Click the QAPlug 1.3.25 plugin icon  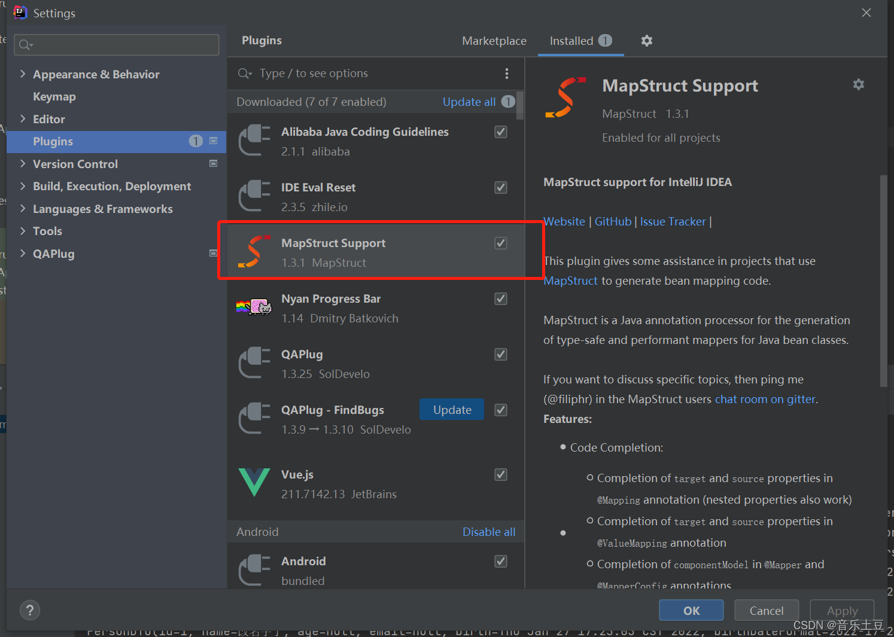click(x=254, y=363)
